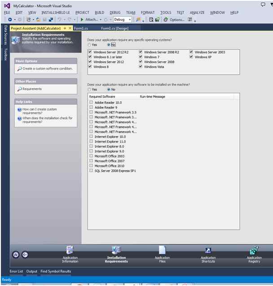Click the Visual Studio logo icon
Screen dimensions: 273x286
tap(7, 6)
